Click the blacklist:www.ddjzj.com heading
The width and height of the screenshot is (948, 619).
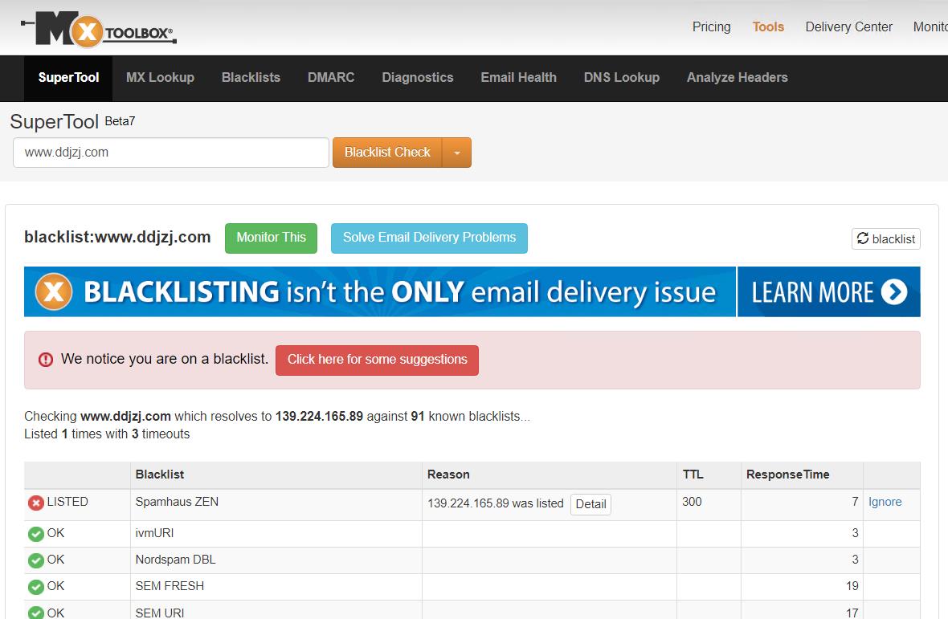117,238
